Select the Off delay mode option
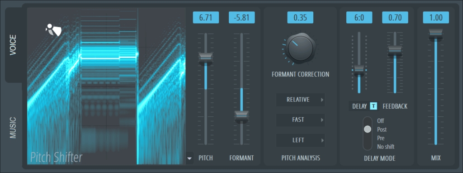The height and width of the screenshot is (173, 463). pyautogui.click(x=381, y=121)
